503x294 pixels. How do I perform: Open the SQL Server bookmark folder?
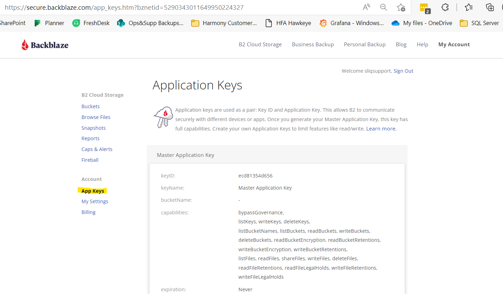[x=479, y=23]
